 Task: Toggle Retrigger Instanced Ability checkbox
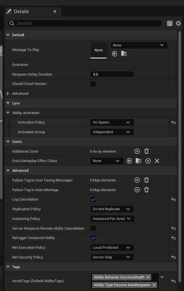(93, 238)
